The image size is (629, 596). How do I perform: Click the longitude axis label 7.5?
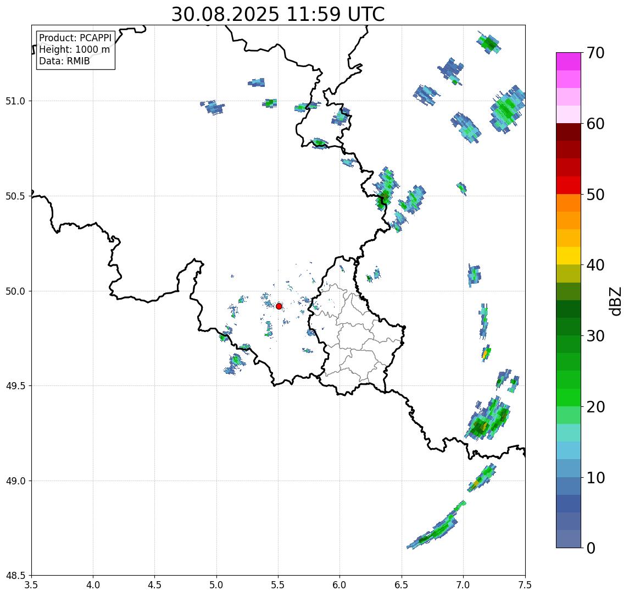click(525, 584)
